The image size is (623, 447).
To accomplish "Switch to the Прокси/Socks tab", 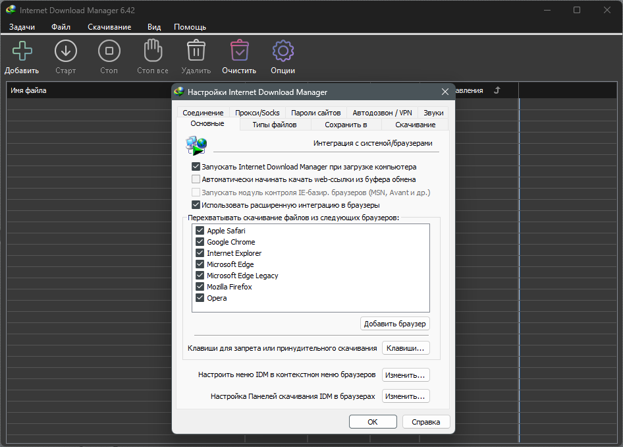I will (257, 113).
